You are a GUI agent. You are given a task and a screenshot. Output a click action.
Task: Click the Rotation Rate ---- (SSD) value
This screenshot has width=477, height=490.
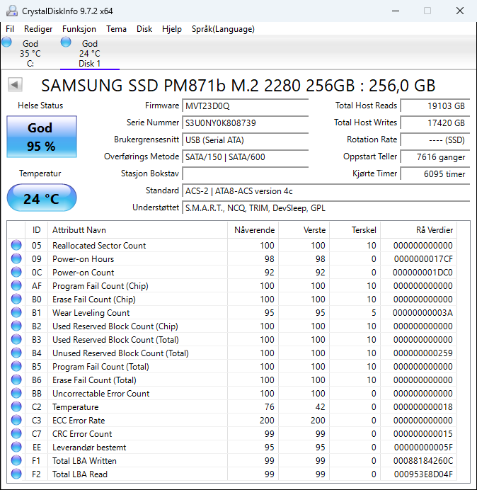435,139
